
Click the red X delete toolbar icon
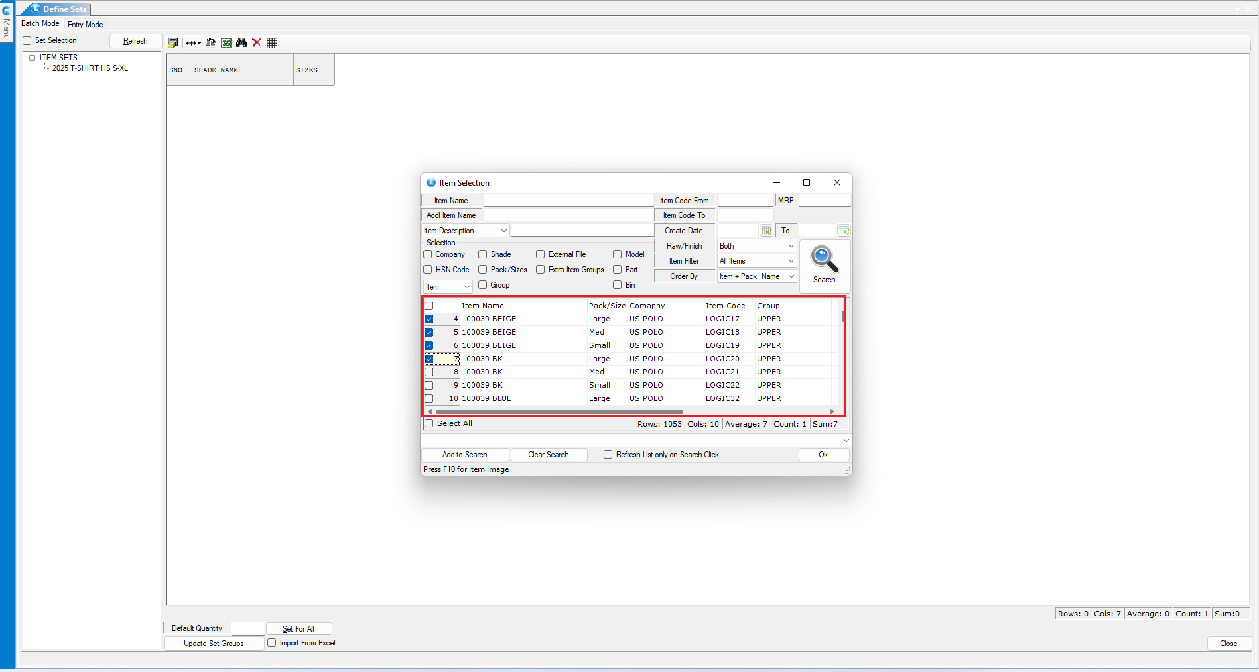[257, 43]
